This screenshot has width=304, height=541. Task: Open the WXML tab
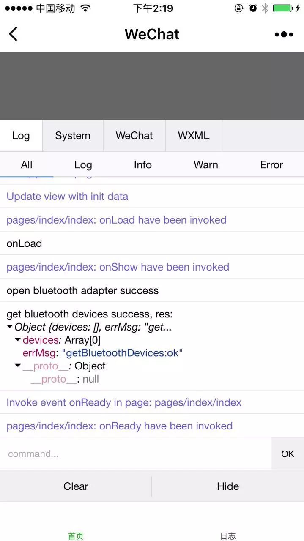194,136
